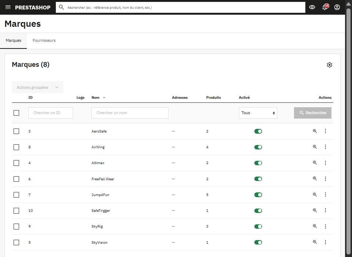Click the FreeFall Wear brand name
The height and width of the screenshot is (257, 352).
(103, 179)
